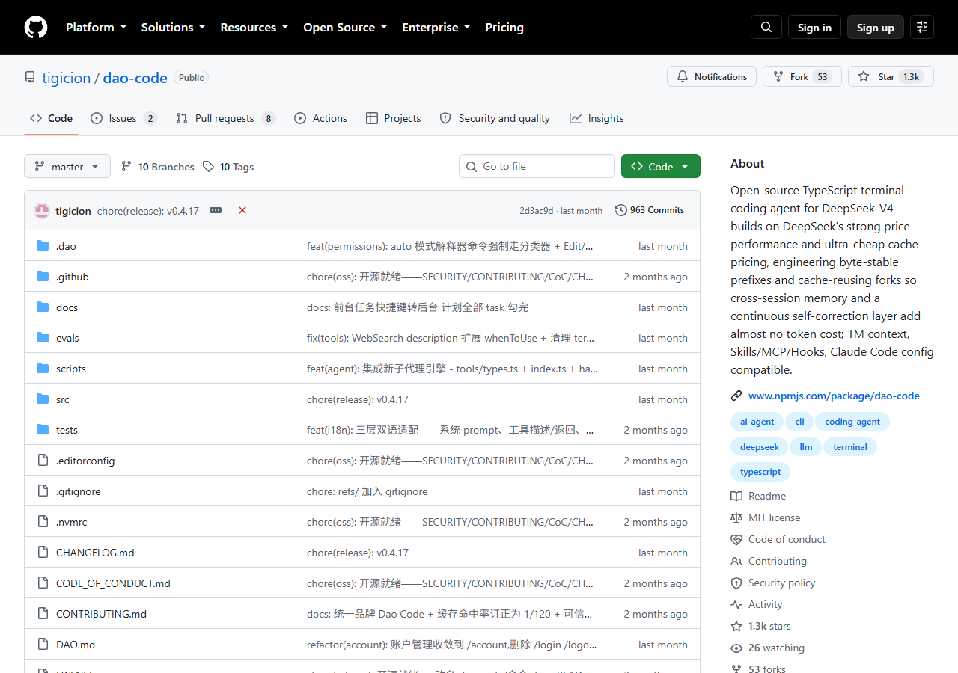Click the folder icon for scripts
This screenshot has height=673, width=958.
pyautogui.click(x=43, y=369)
